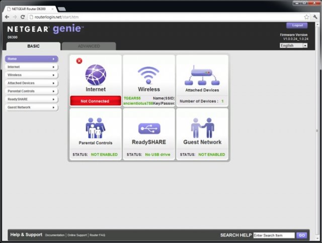This screenshot has width=322, height=243.
Task: Select Home in the sidebar
Action: (x=32, y=59)
